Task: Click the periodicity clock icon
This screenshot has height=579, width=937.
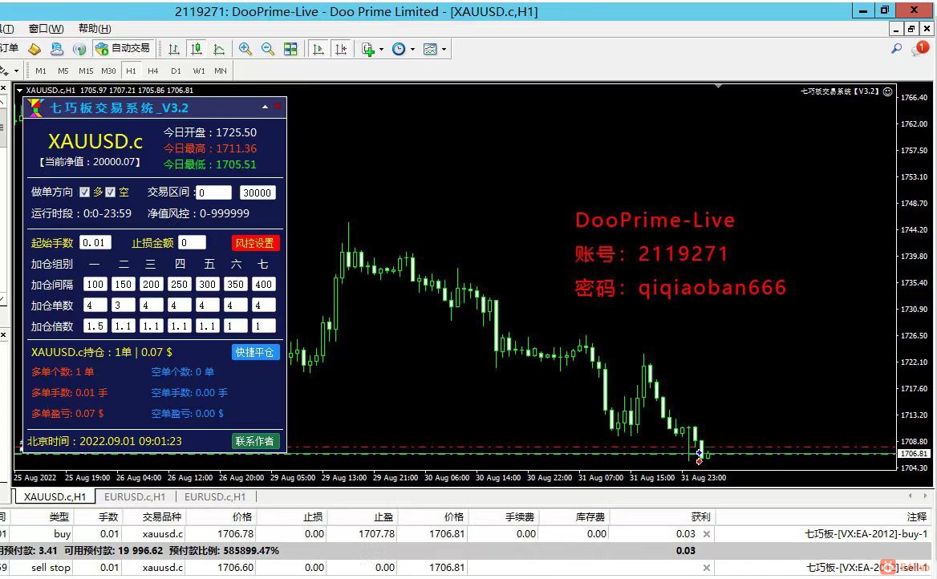Action: [x=399, y=49]
